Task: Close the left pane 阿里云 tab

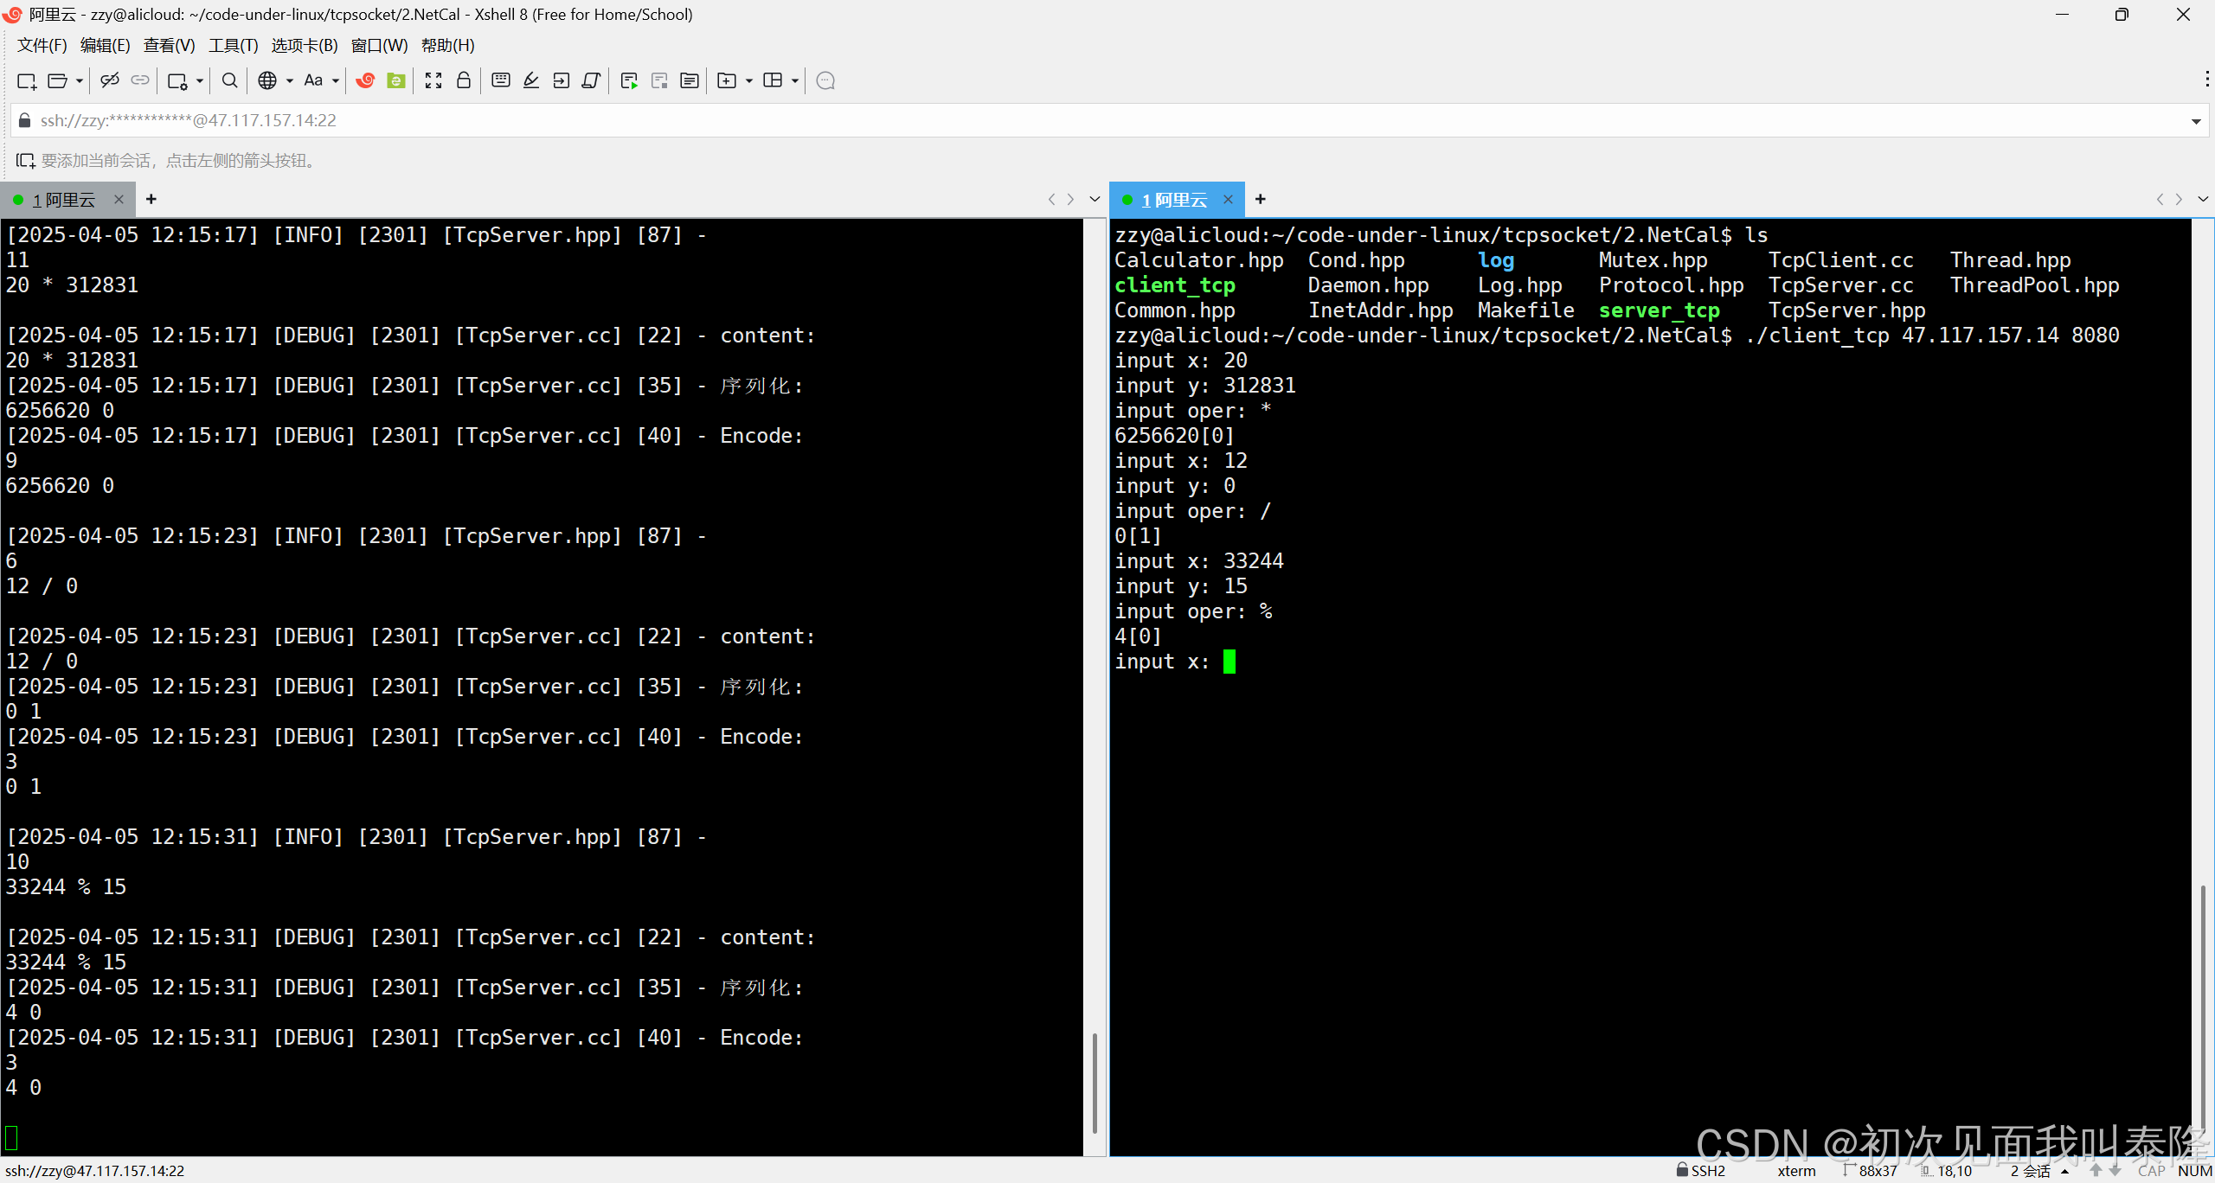Action: coord(119,200)
